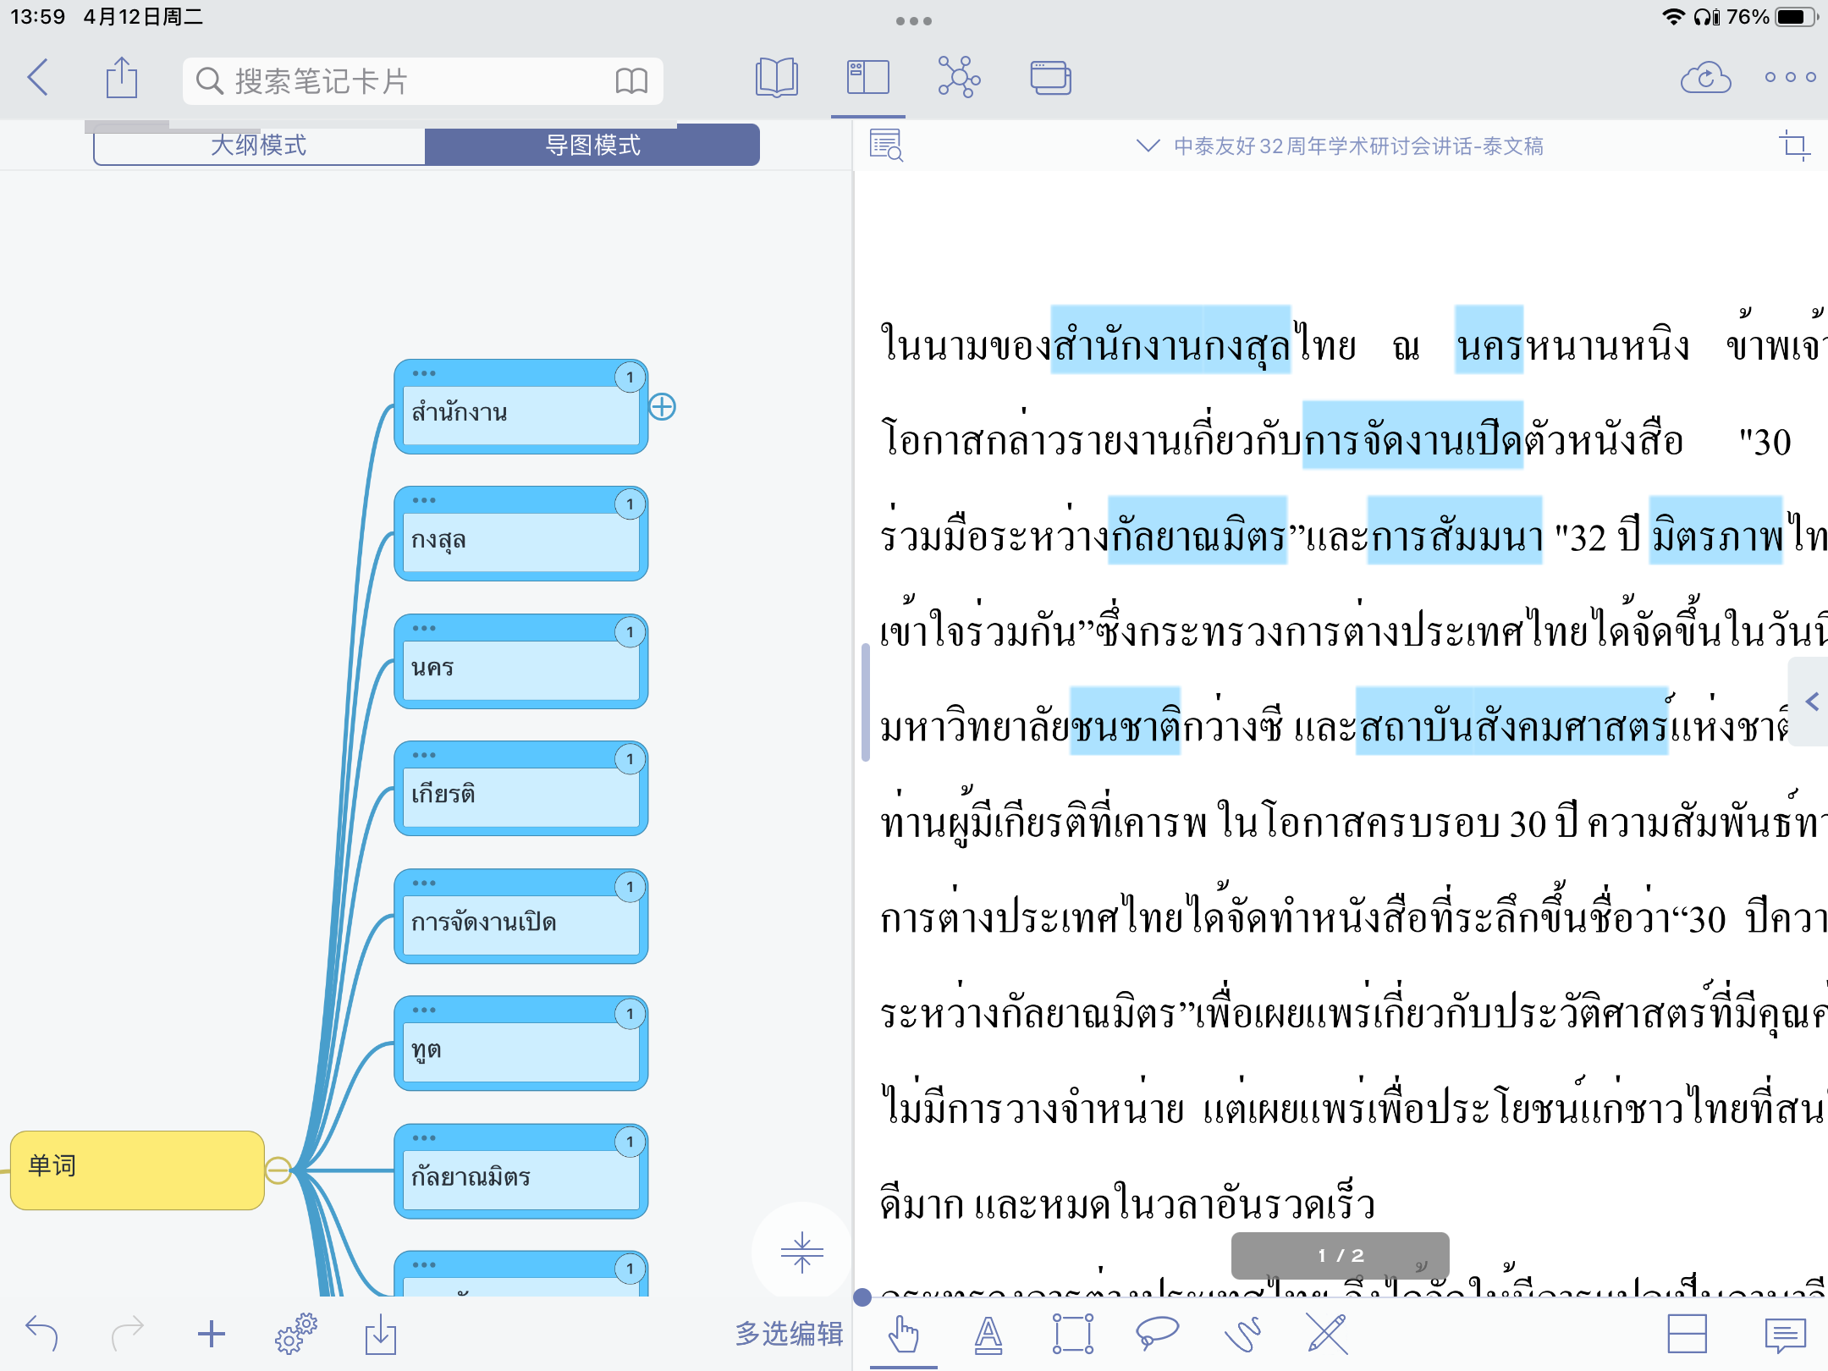Open the document outline search icon

(x=886, y=146)
